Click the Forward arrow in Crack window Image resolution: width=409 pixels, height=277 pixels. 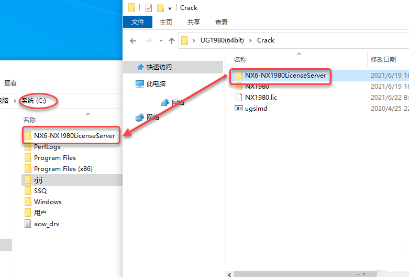tap(148, 41)
